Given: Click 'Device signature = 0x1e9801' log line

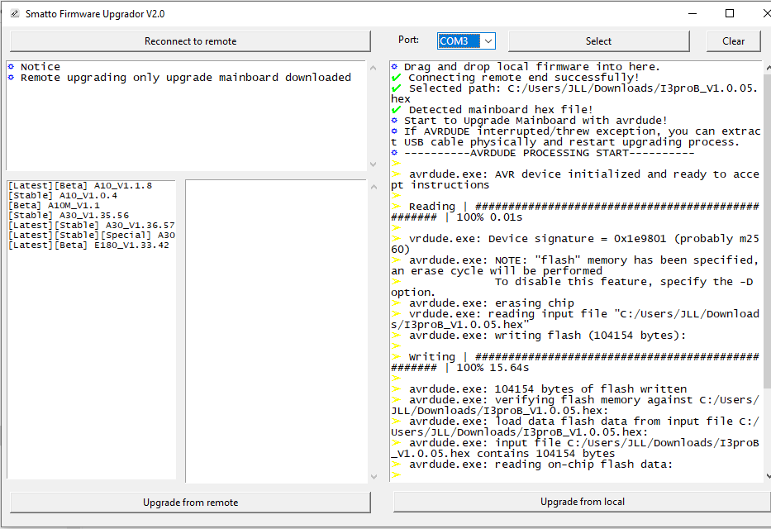Looking at the screenshot, I should [575, 244].
